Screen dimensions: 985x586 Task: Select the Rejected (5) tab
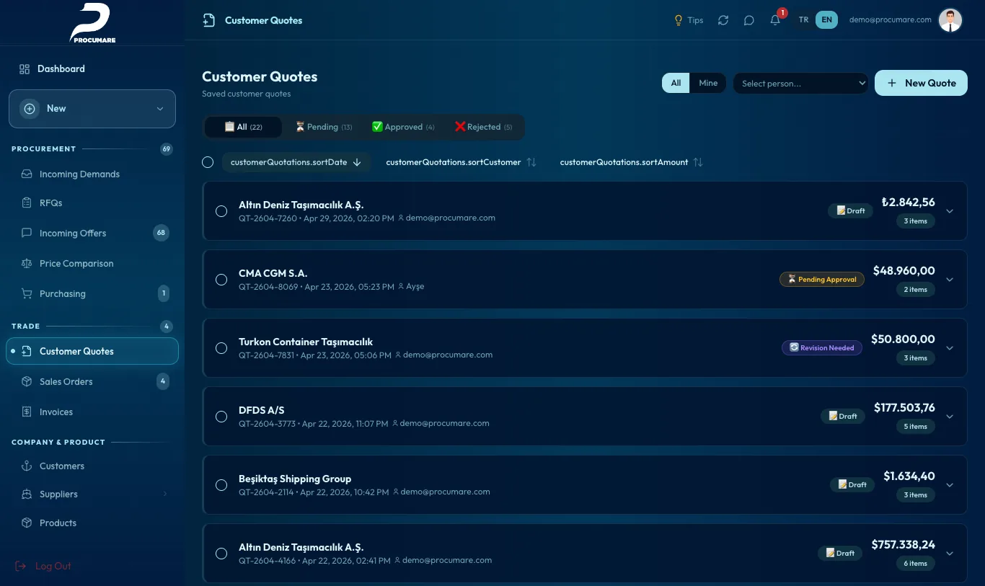(484, 127)
